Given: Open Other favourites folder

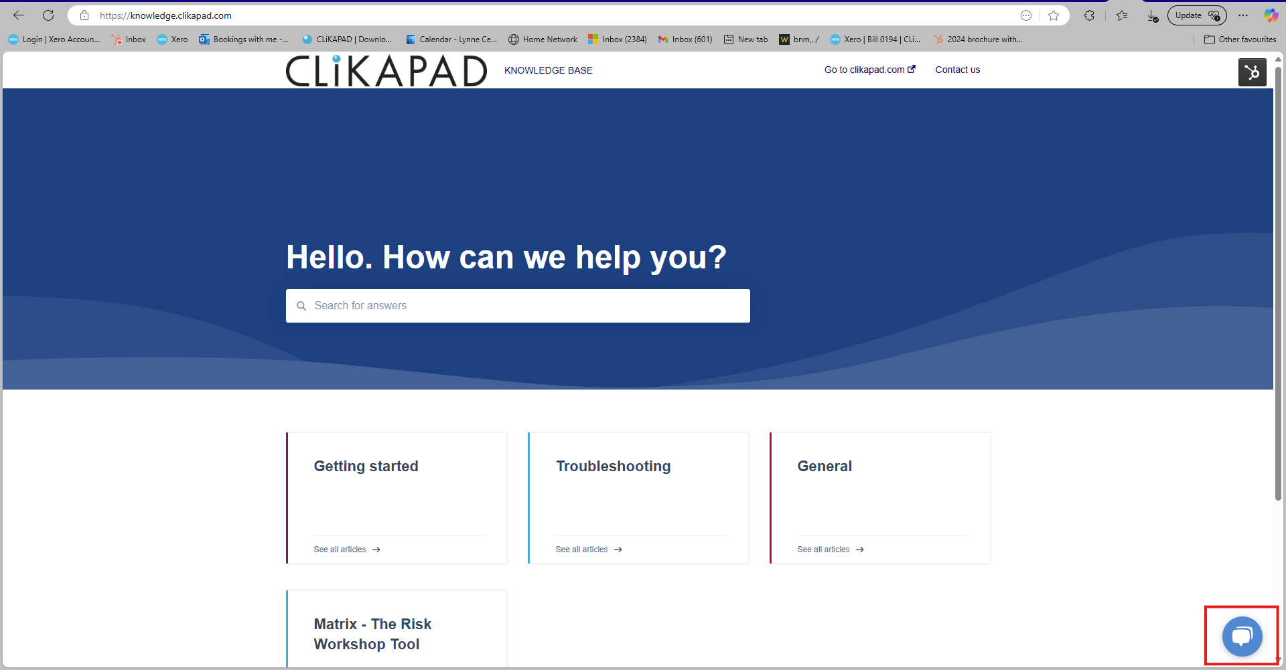Looking at the screenshot, I should coord(1240,39).
